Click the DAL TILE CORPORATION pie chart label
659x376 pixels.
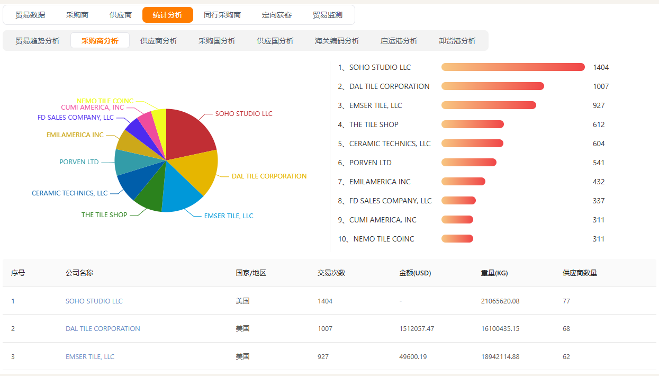269,176
